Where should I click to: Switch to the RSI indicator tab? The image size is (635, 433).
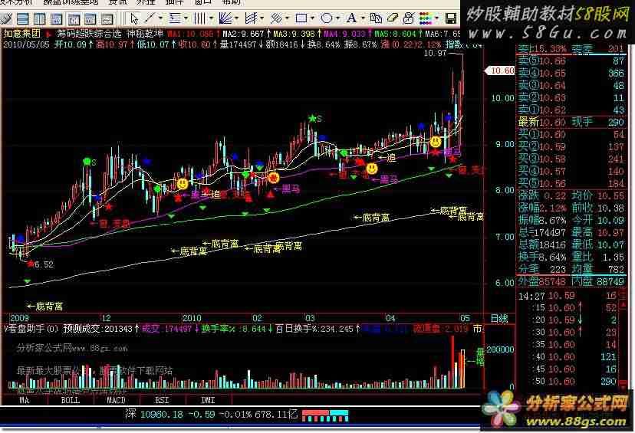[162, 400]
